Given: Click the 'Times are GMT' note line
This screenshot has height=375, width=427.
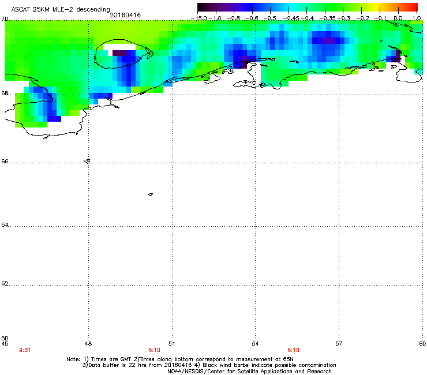Looking at the screenshot, I should [x=180, y=359].
